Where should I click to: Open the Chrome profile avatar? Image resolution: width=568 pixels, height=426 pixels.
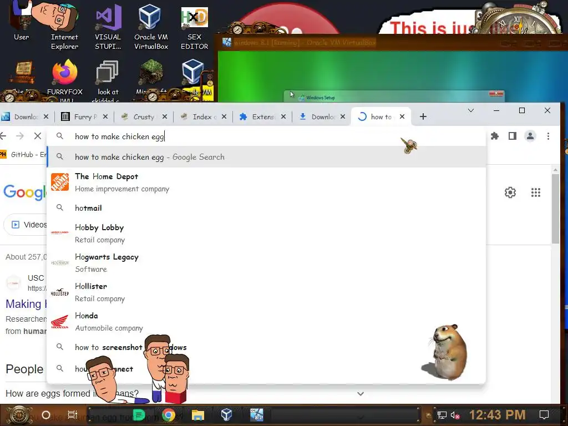(x=530, y=136)
